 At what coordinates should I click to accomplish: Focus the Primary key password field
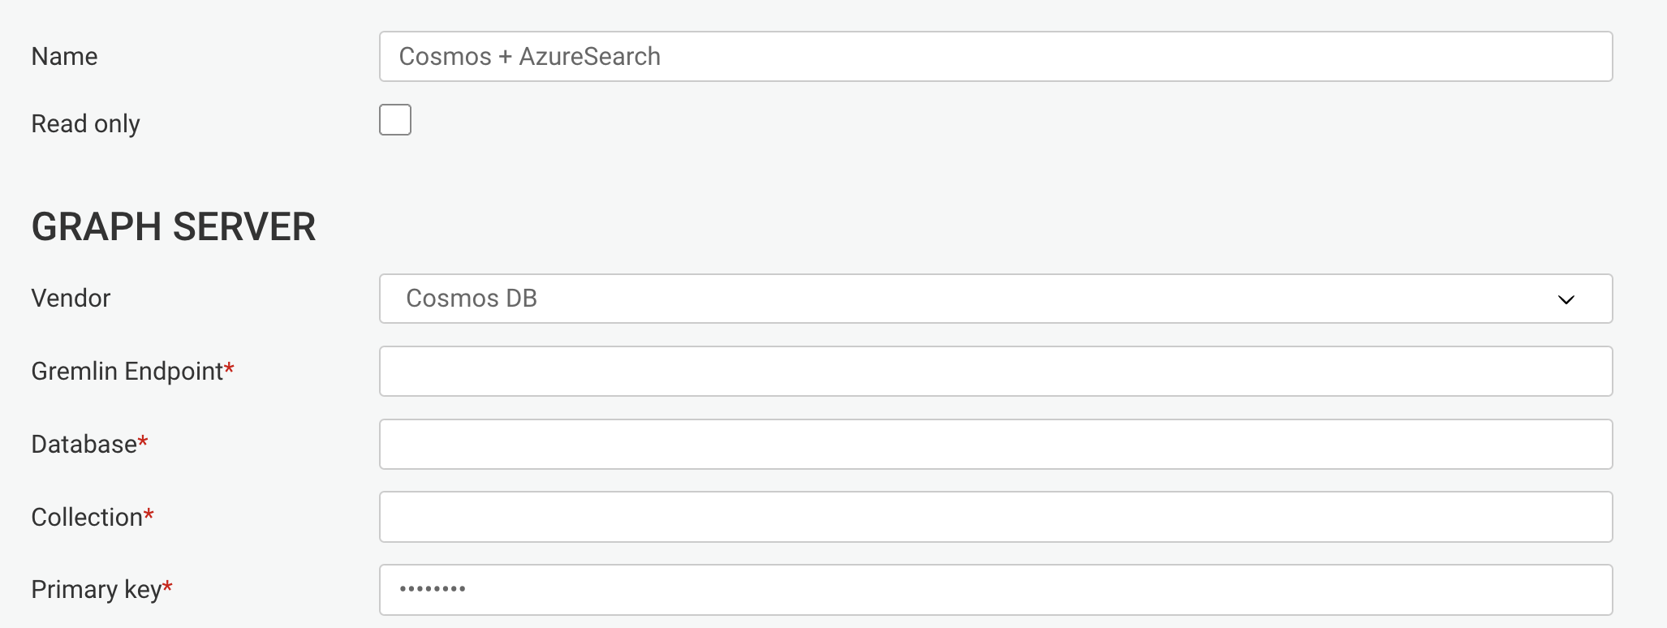tap(996, 590)
